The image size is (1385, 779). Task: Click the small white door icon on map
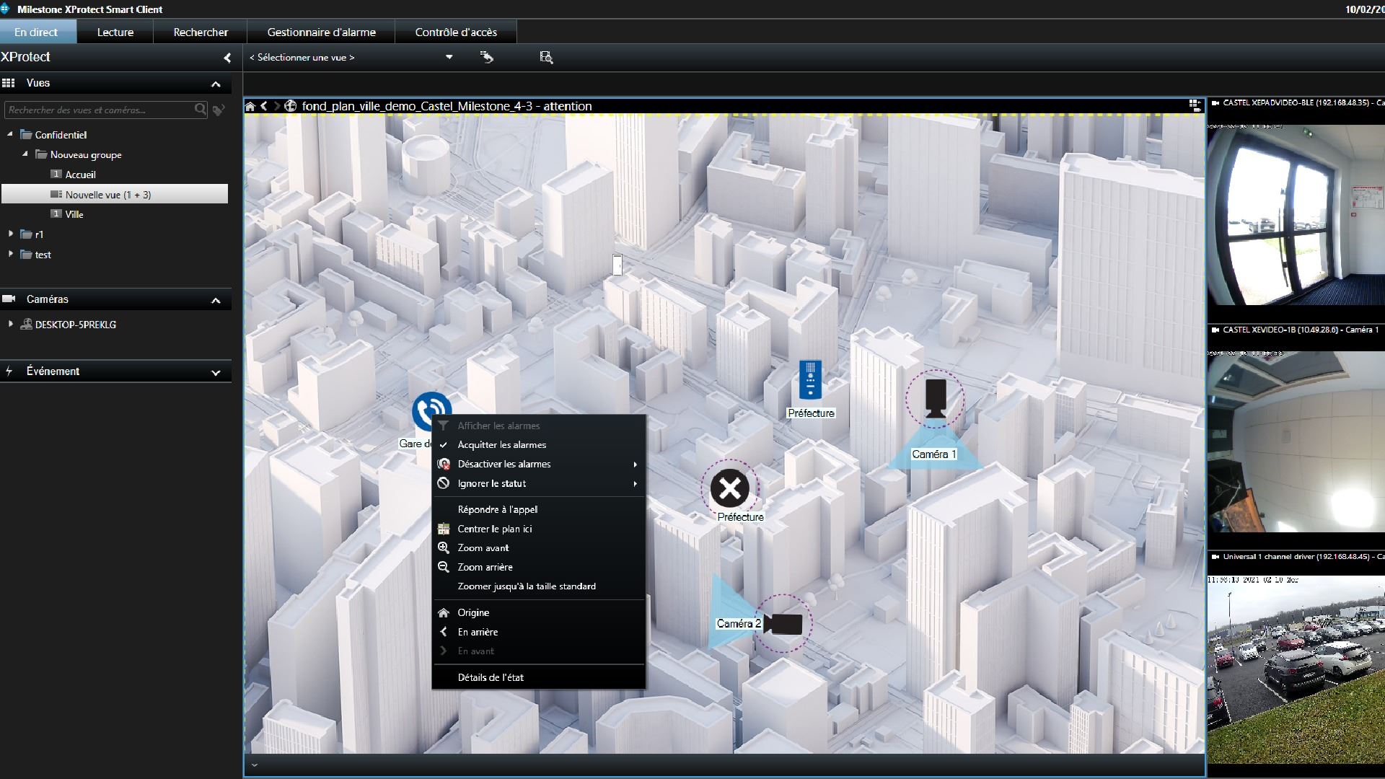(617, 265)
